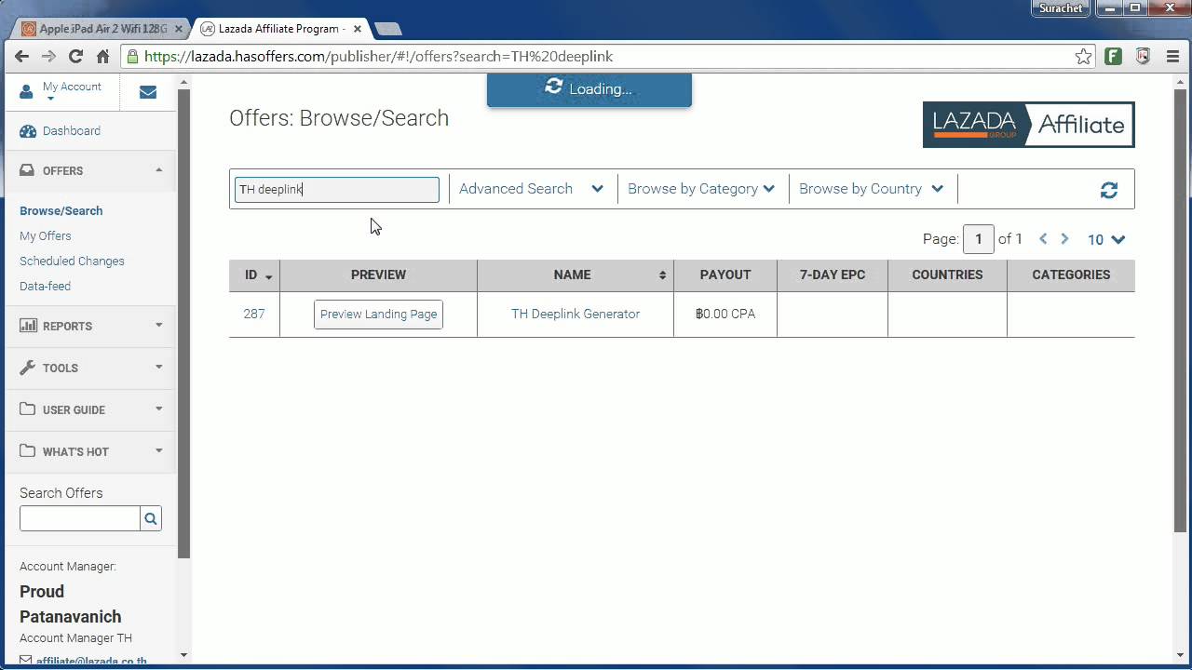Expand the USER GUIDE sidebar section
This screenshot has height=670, width=1192.
[x=90, y=410]
